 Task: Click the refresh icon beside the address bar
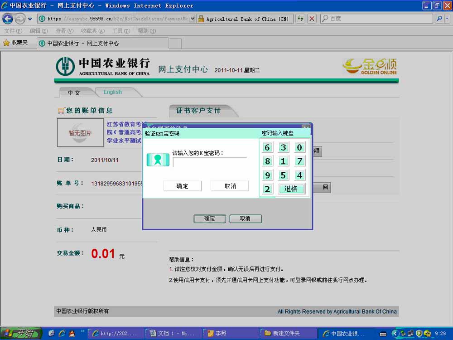[x=300, y=19]
